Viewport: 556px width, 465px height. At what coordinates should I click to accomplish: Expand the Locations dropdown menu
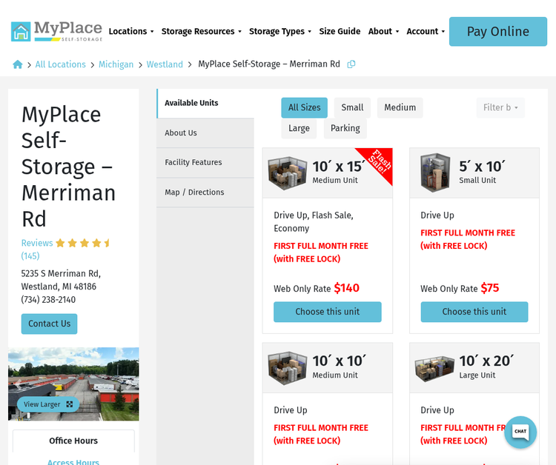coord(131,32)
